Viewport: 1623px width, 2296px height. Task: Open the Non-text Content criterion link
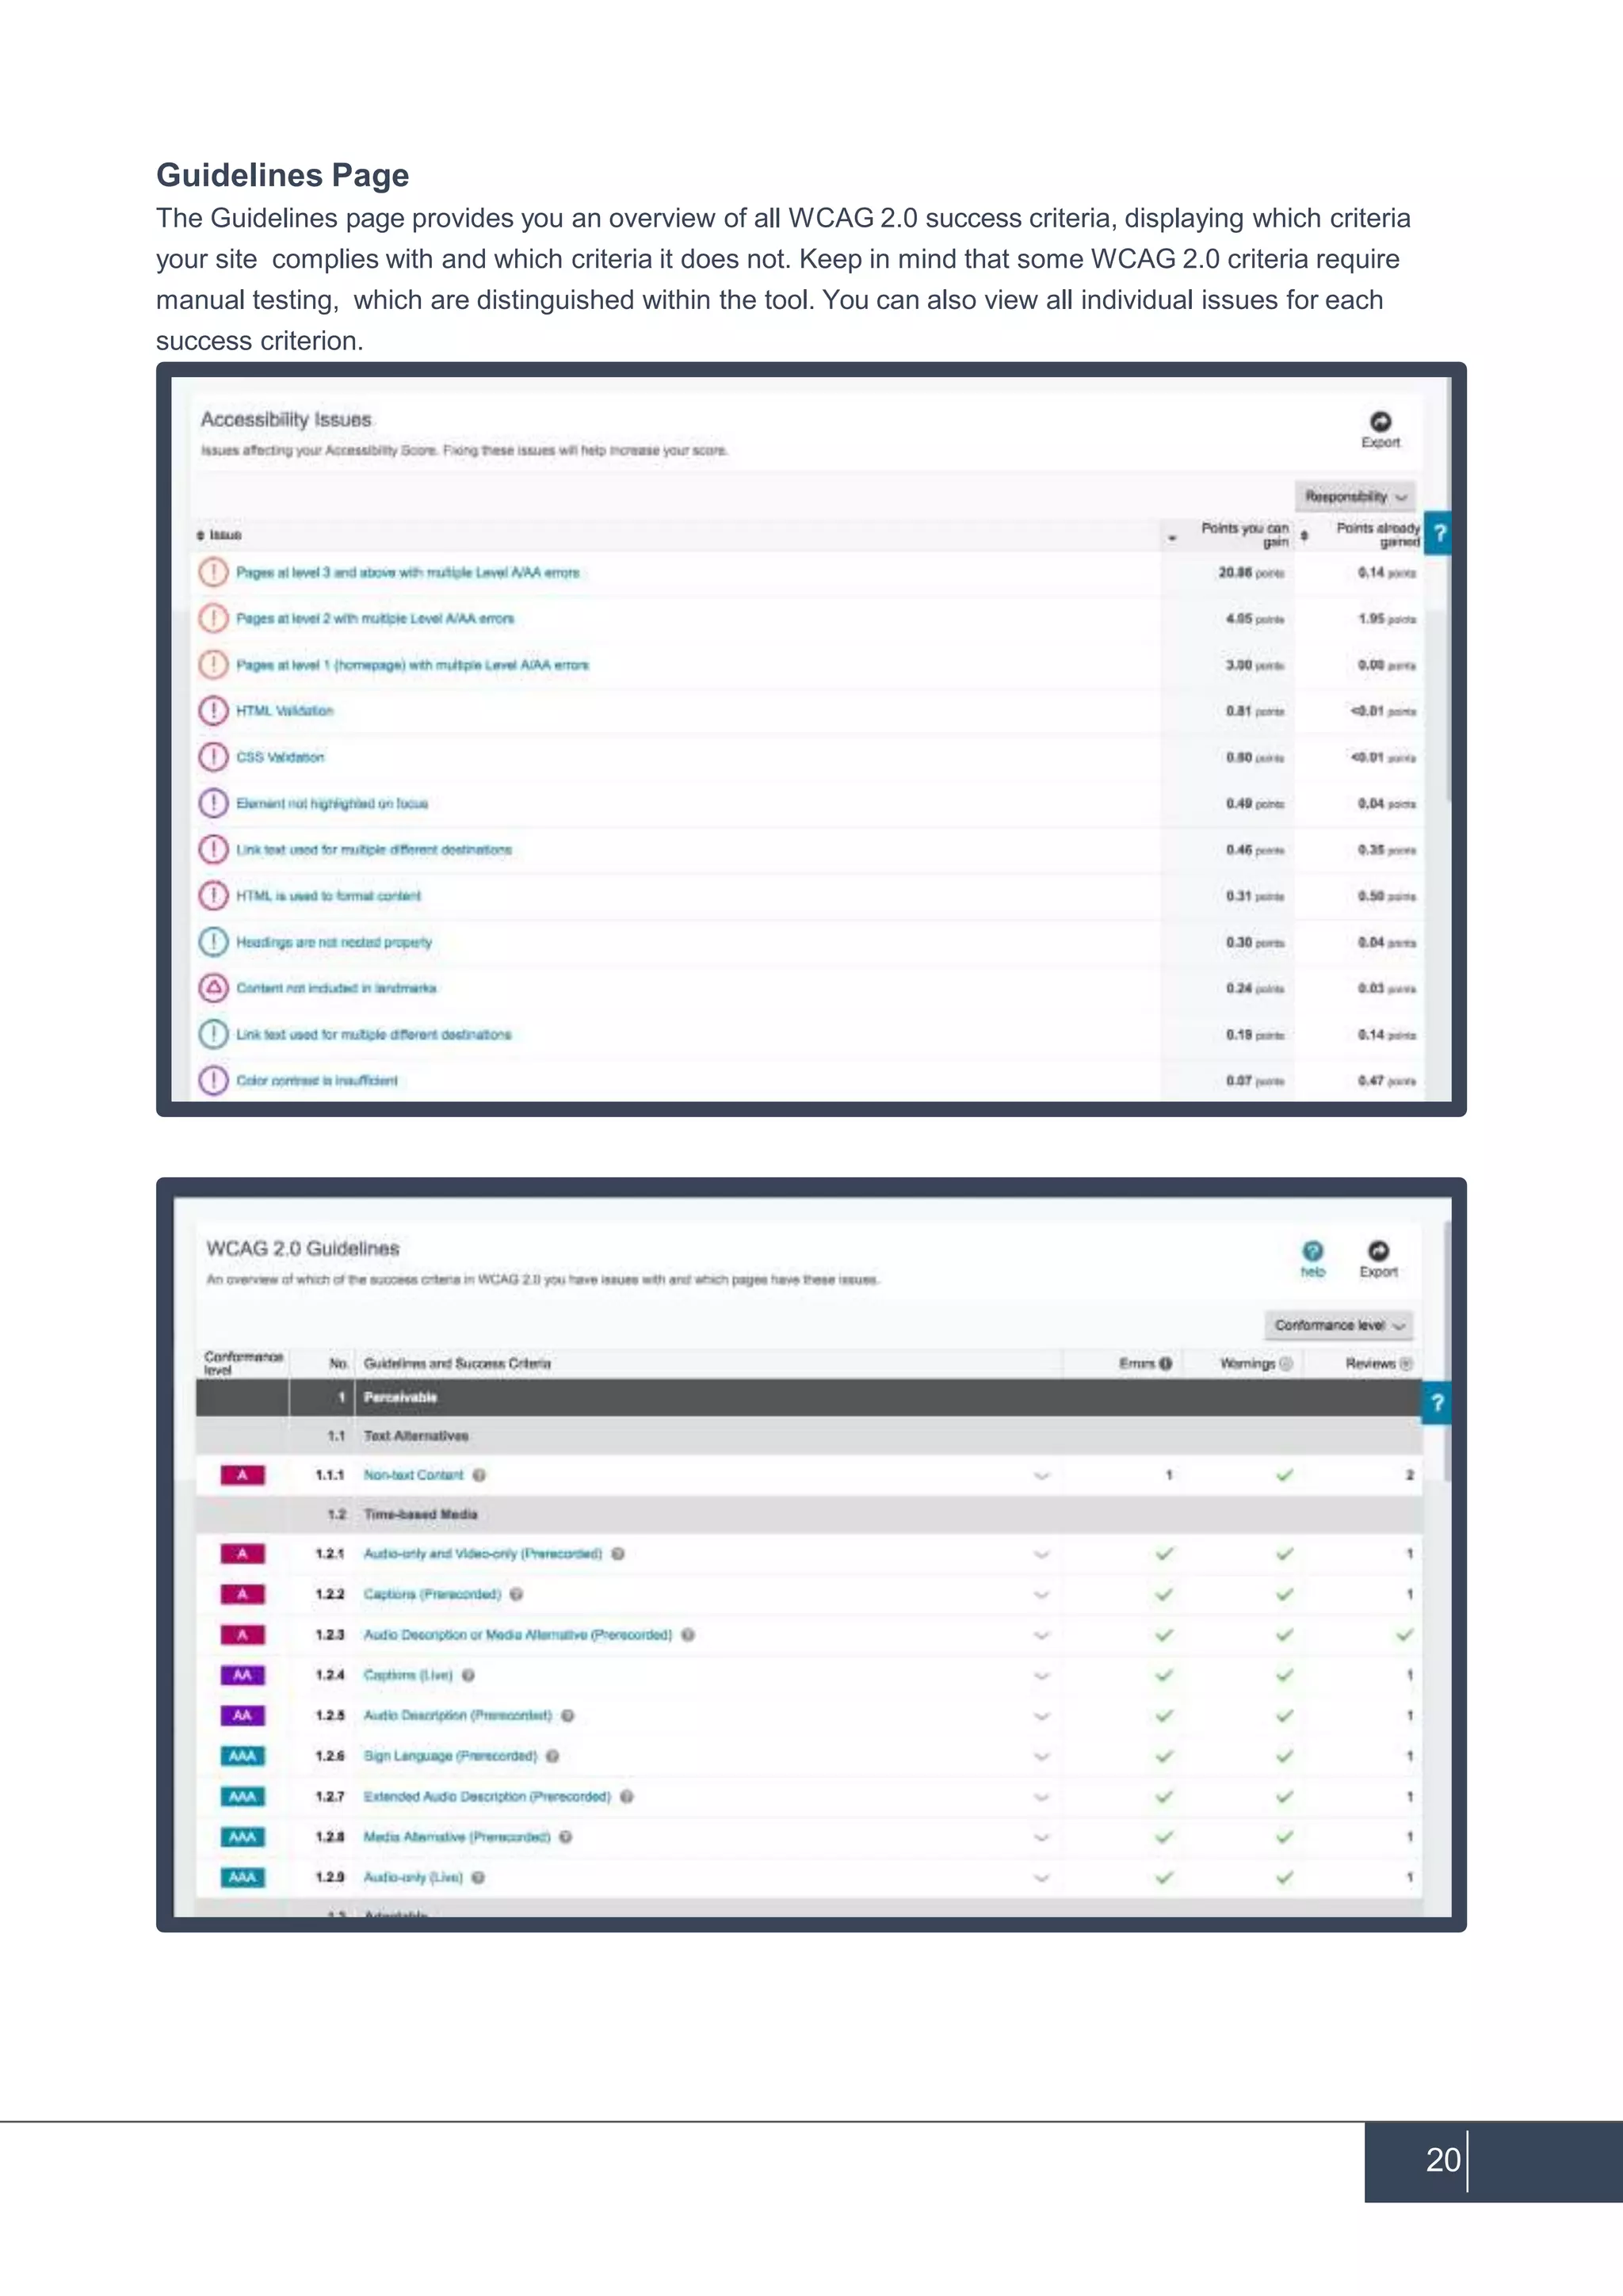413,1475
